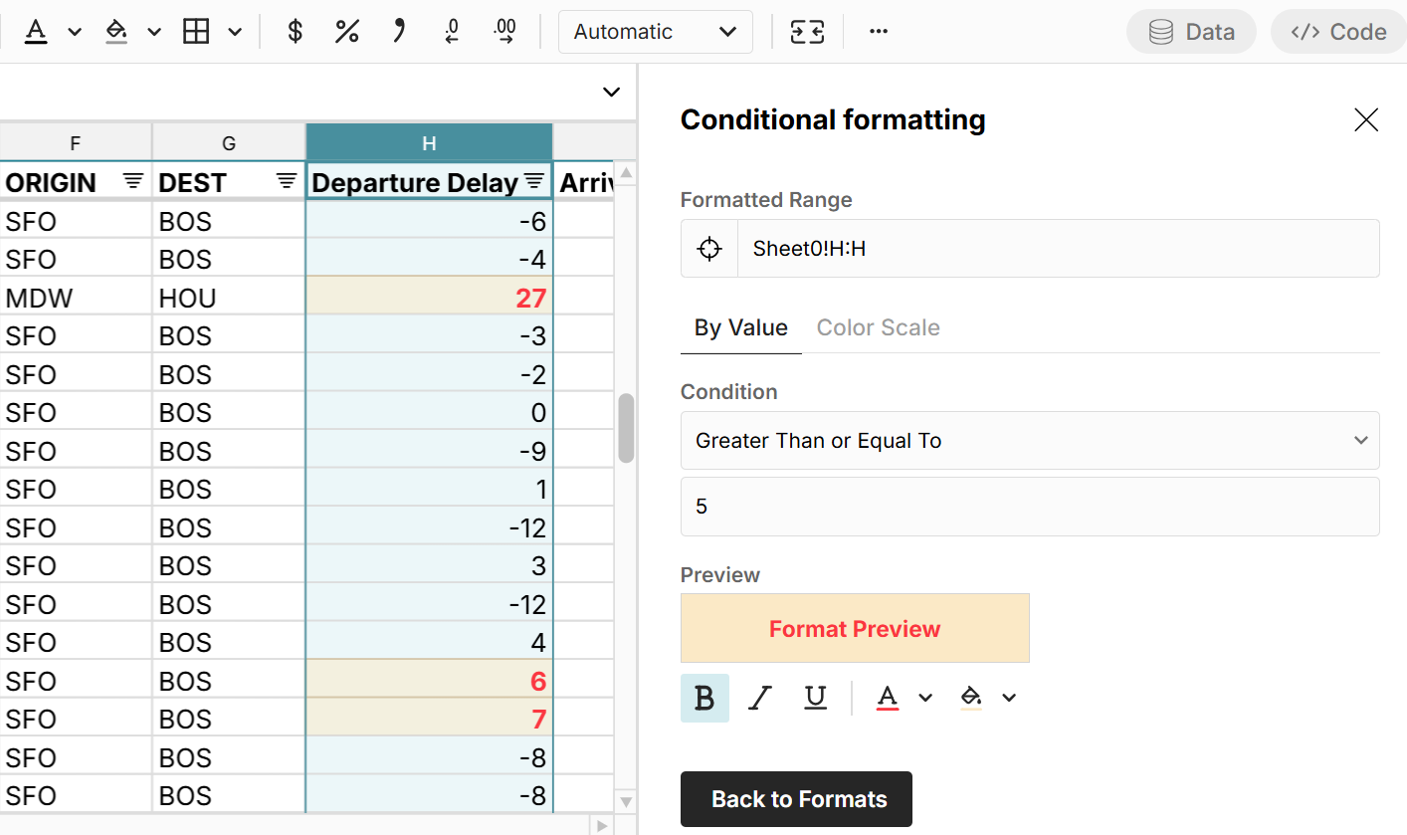The height and width of the screenshot is (835, 1407).
Task: Click the condition value field showing 5
Action: (1030, 506)
